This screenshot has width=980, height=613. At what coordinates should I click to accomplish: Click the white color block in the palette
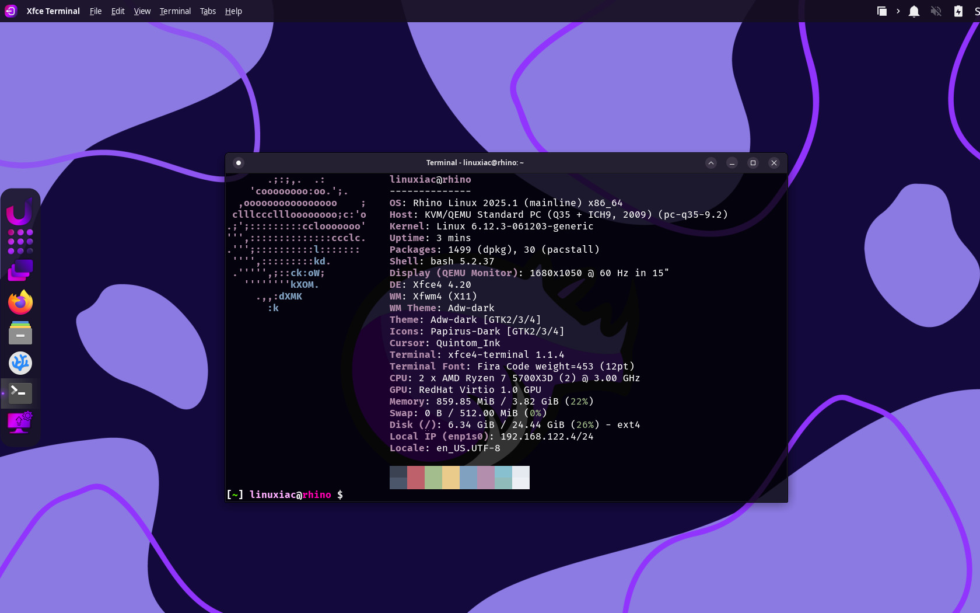(521, 478)
